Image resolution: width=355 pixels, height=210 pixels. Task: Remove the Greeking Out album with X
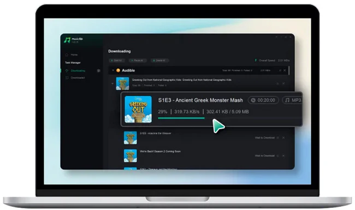(x=283, y=84)
